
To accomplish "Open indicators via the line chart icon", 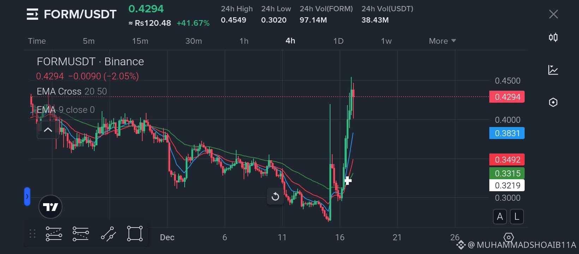I will click(x=553, y=70).
